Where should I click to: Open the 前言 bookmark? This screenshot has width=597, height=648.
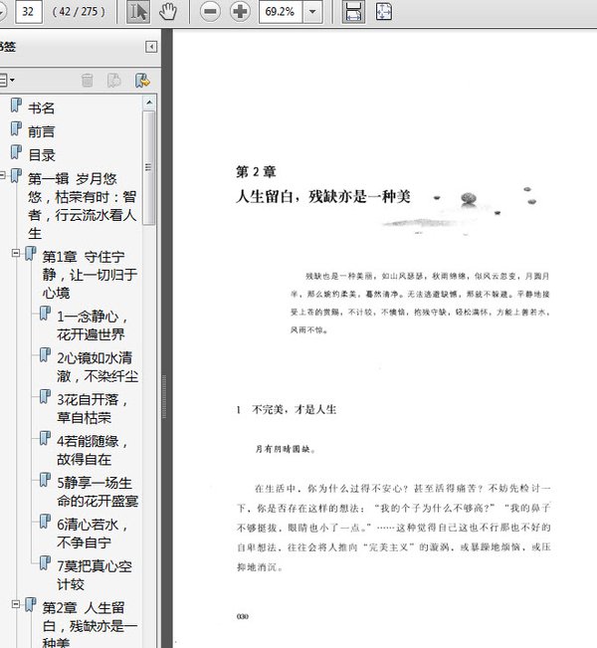coord(42,131)
